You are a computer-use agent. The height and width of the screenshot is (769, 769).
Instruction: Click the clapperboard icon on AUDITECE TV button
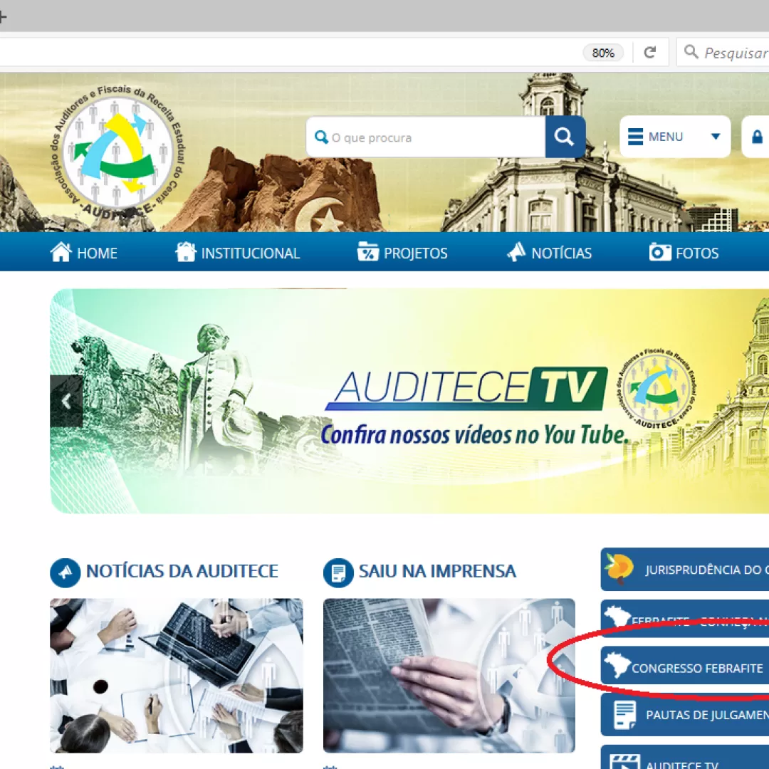pyautogui.click(x=624, y=762)
